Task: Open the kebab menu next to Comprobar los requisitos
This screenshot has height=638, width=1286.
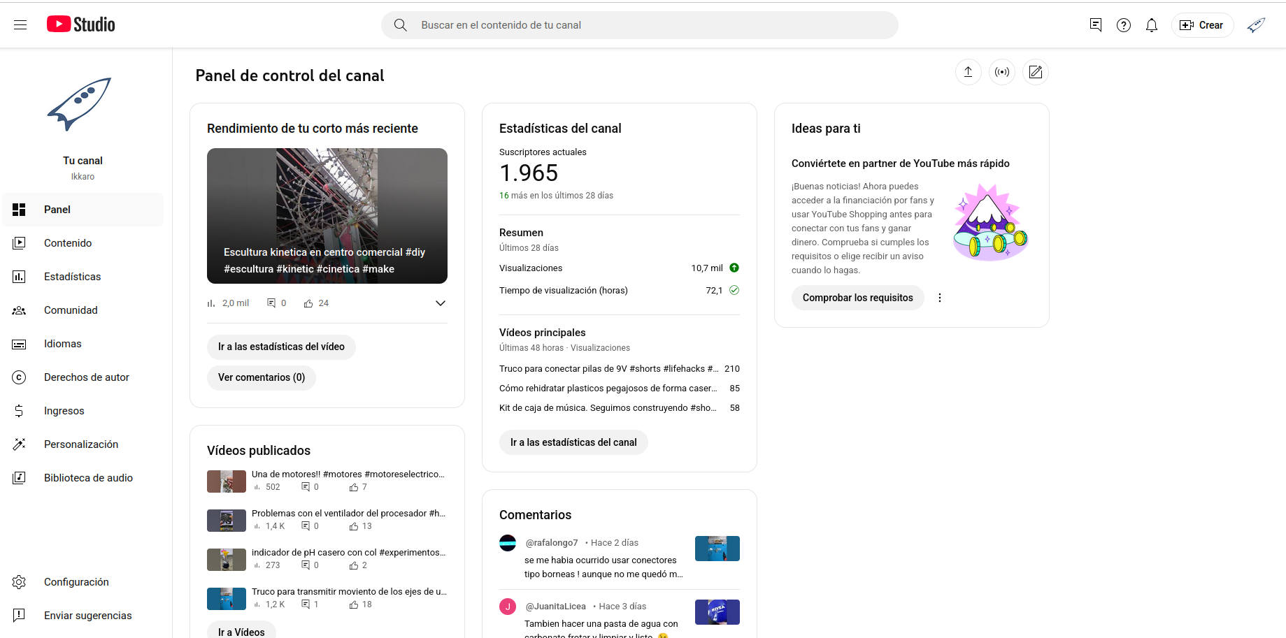Action: pos(939,297)
